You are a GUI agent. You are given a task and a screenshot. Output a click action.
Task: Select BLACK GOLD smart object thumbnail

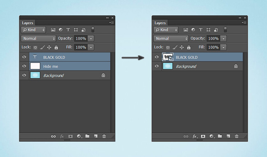(x=168, y=57)
